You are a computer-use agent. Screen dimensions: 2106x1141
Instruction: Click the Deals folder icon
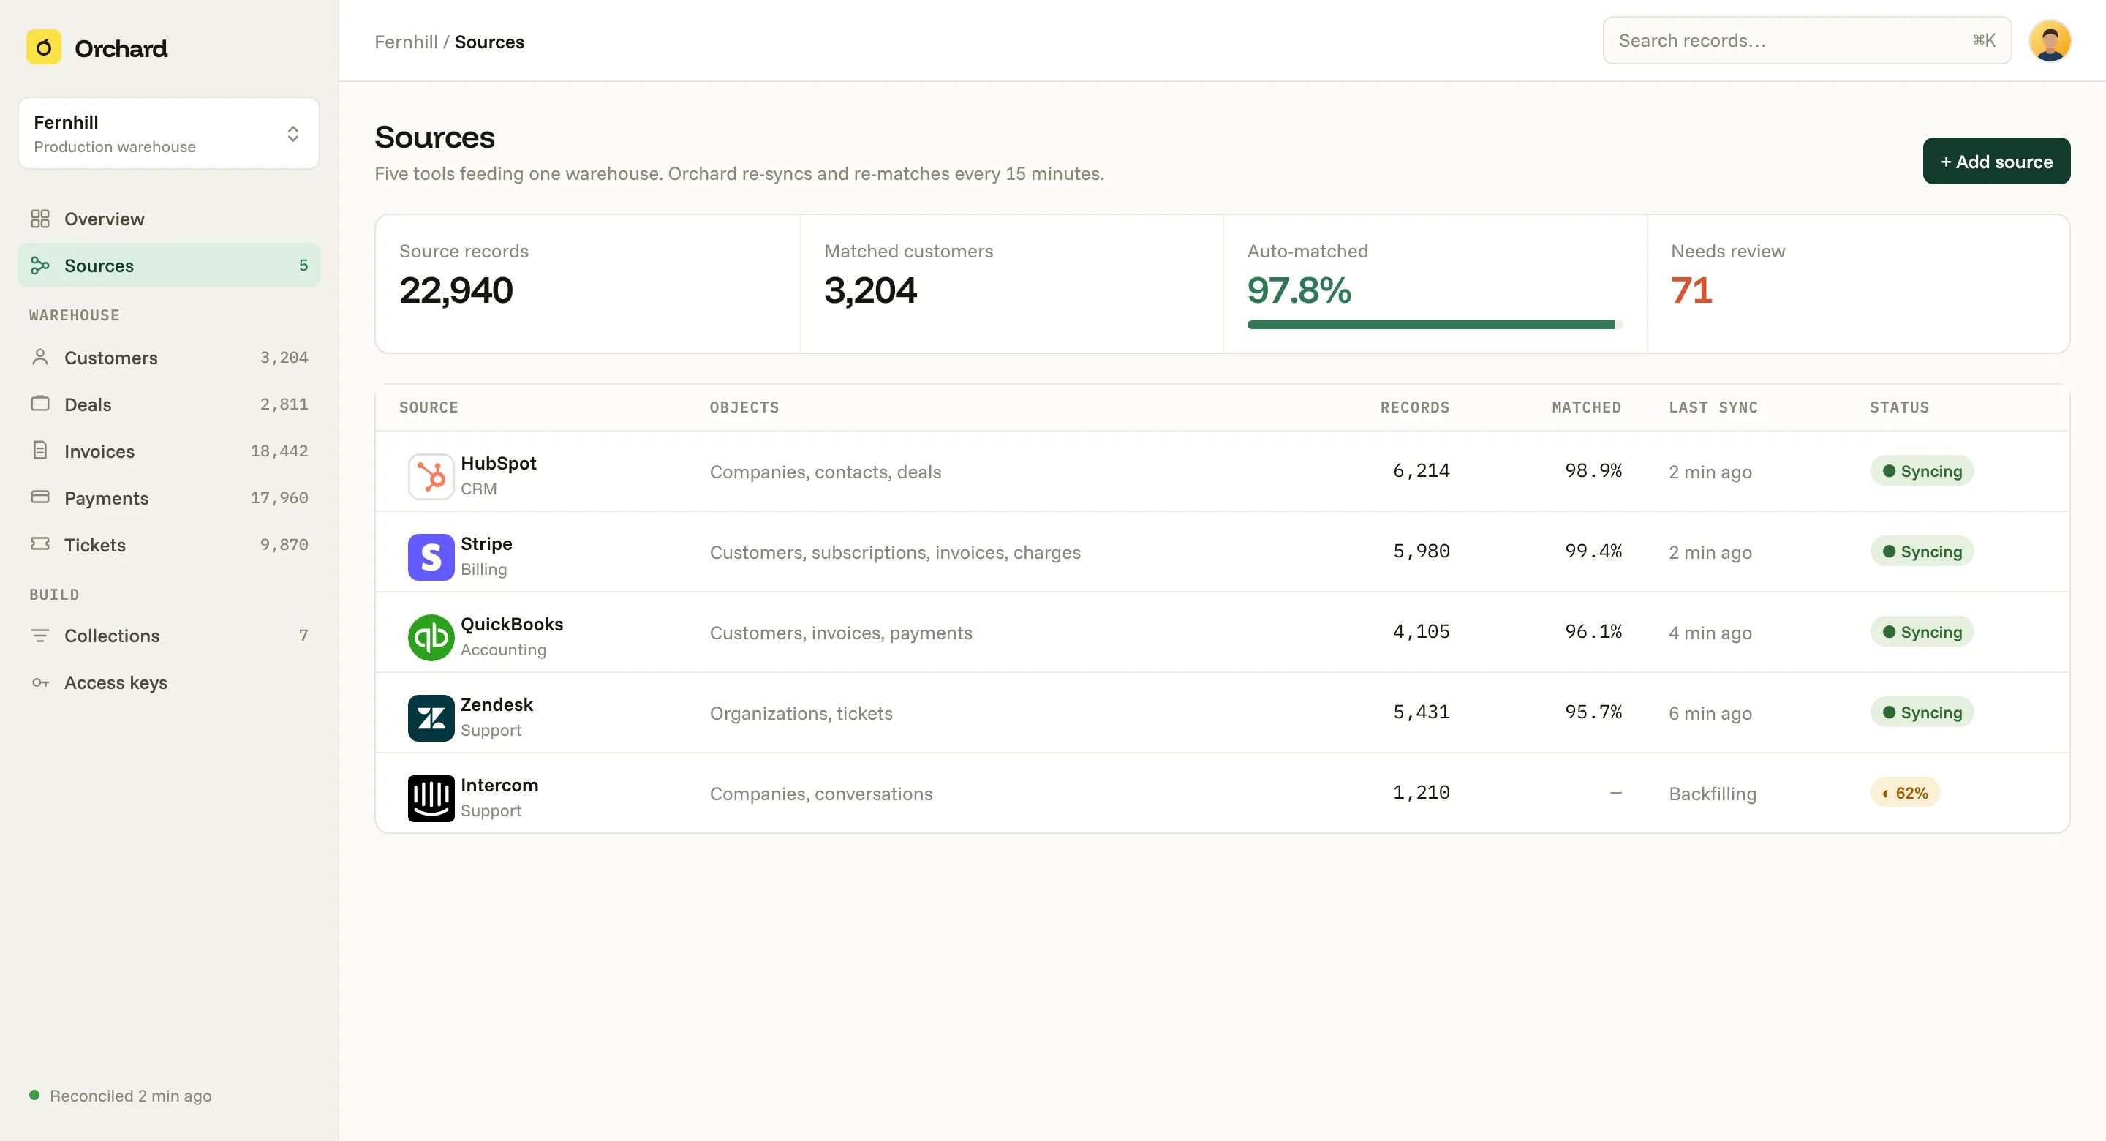[x=40, y=403]
